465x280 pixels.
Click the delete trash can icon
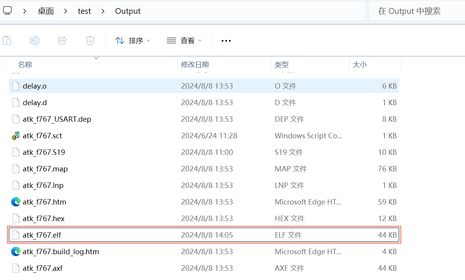tap(90, 40)
